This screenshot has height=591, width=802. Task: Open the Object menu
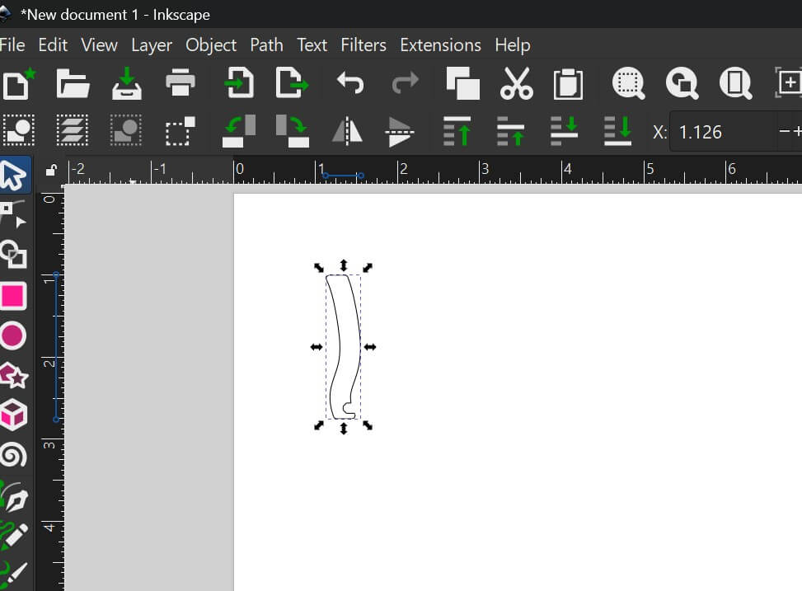coord(211,45)
